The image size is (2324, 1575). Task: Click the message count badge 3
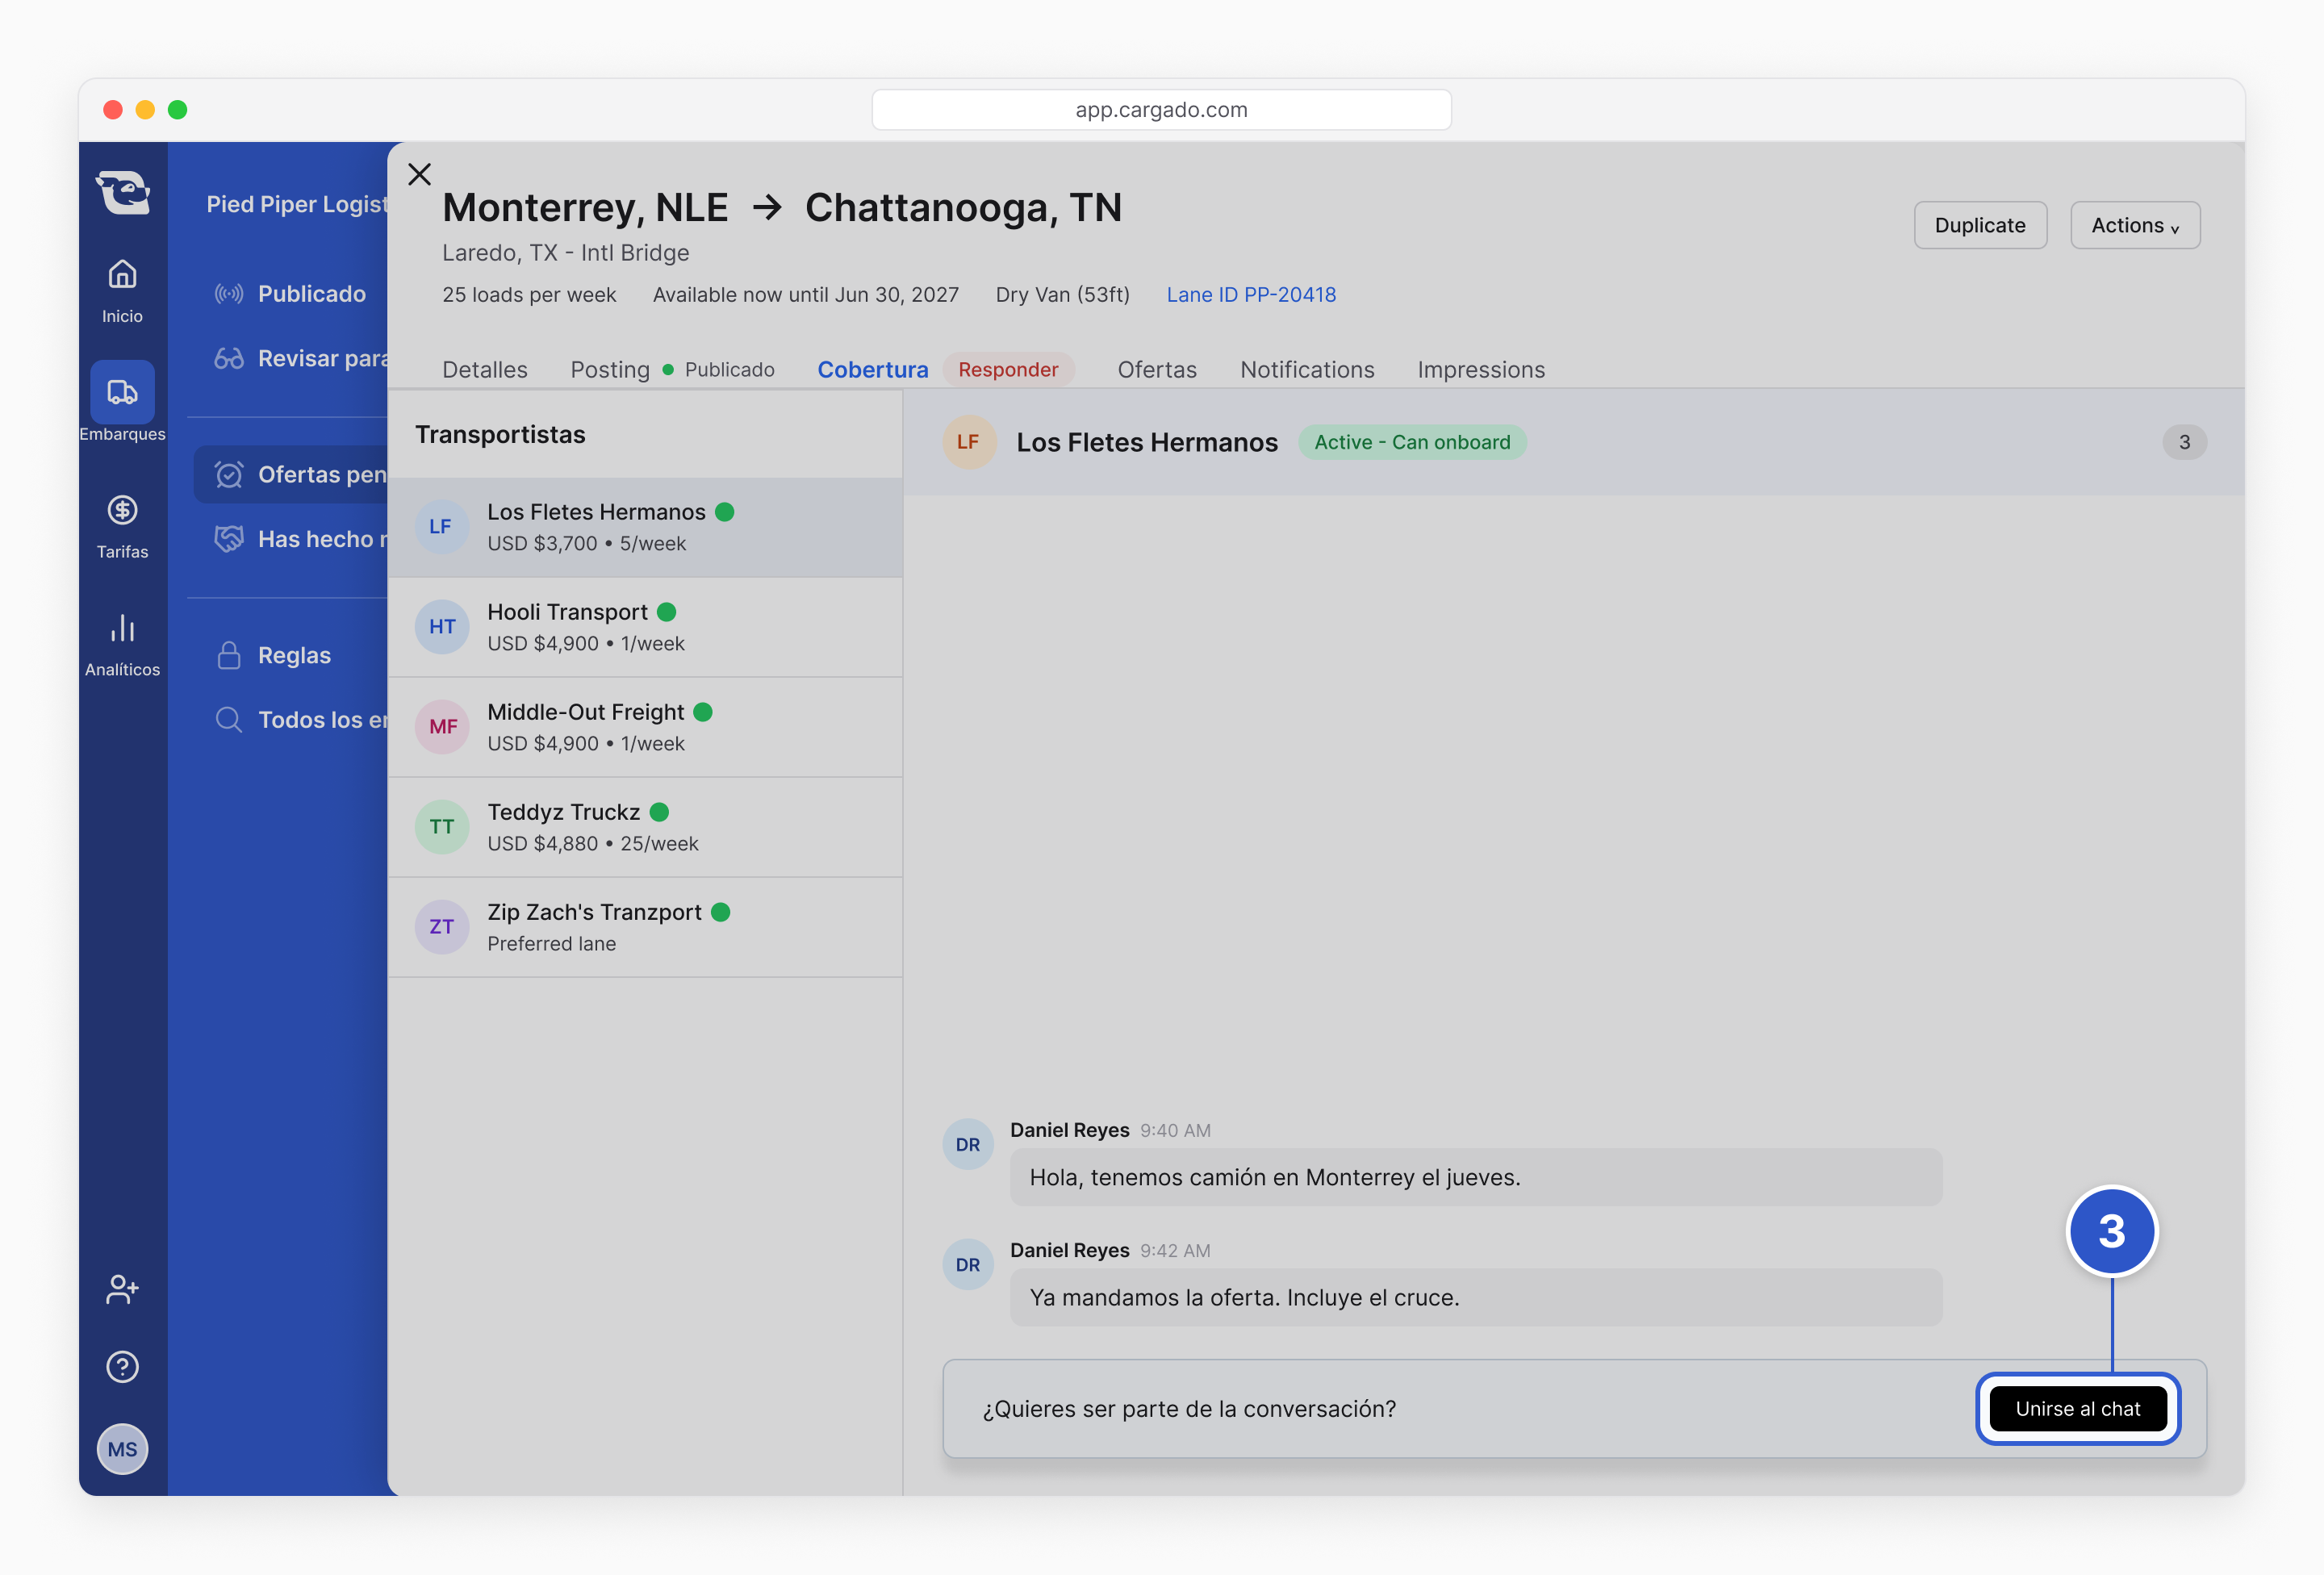coord(2184,442)
